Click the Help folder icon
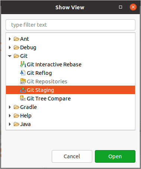This screenshot has height=169, width=141. pyautogui.click(x=16, y=116)
